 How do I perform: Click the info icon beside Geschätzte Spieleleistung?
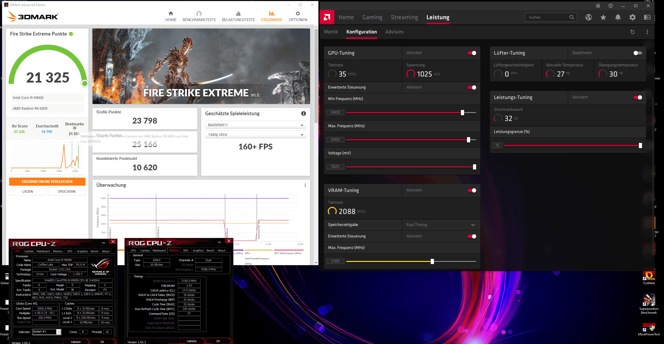tap(303, 113)
